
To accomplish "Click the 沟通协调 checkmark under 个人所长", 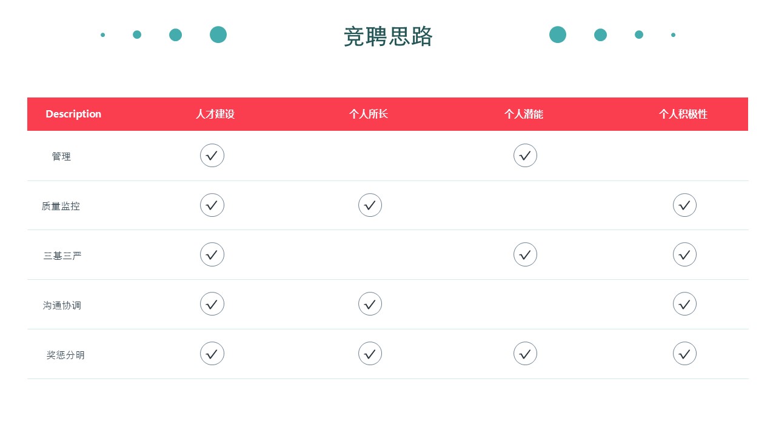I will click(370, 304).
